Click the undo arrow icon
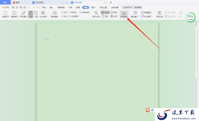The height and width of the screenshot is (121, 199). pyautogui.click(x=29, y=7)
